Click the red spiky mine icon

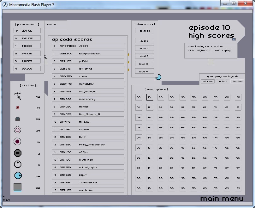(18, 108)
